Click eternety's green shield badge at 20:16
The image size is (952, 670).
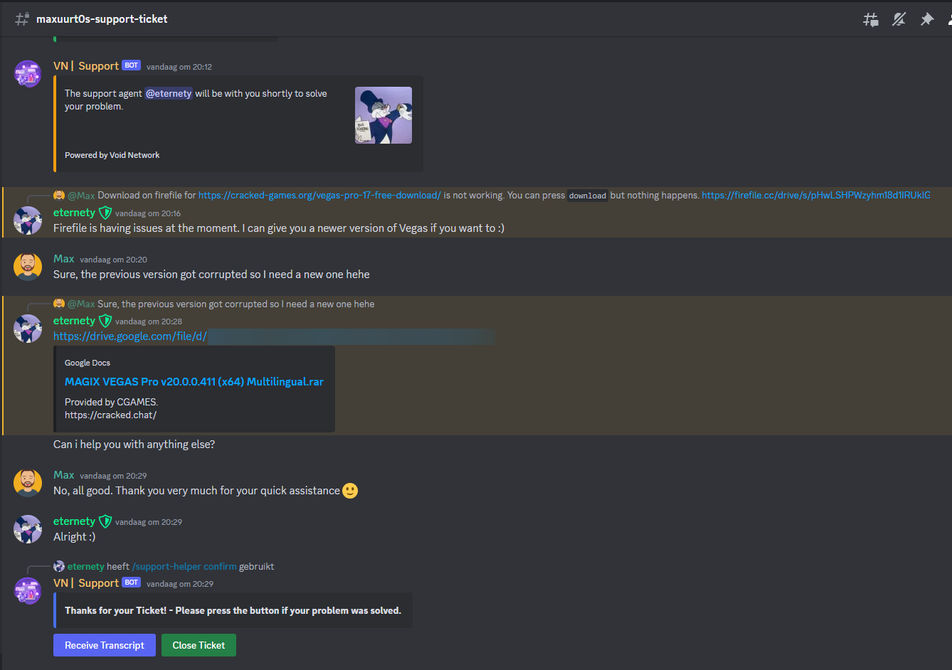tap(105, 213)
